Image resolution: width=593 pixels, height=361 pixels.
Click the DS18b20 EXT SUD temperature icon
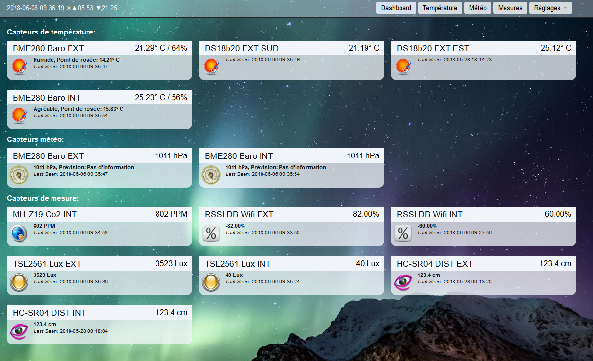211,67
